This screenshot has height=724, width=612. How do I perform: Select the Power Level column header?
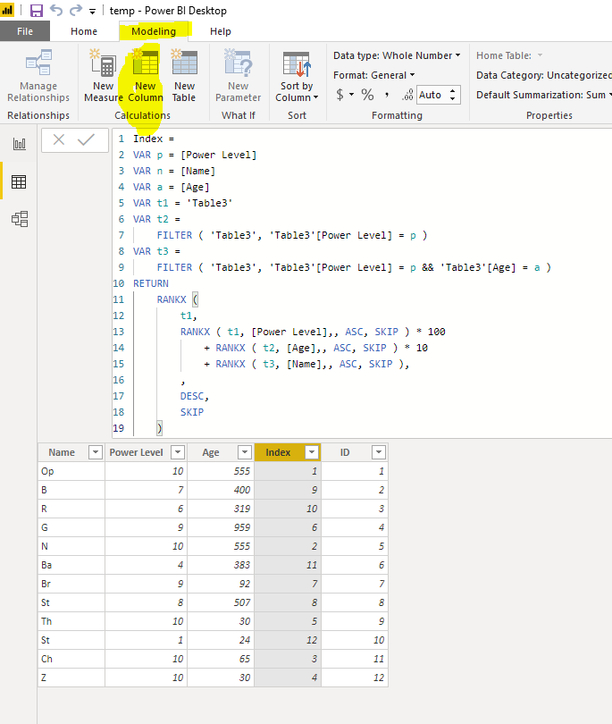pos(136,452)
